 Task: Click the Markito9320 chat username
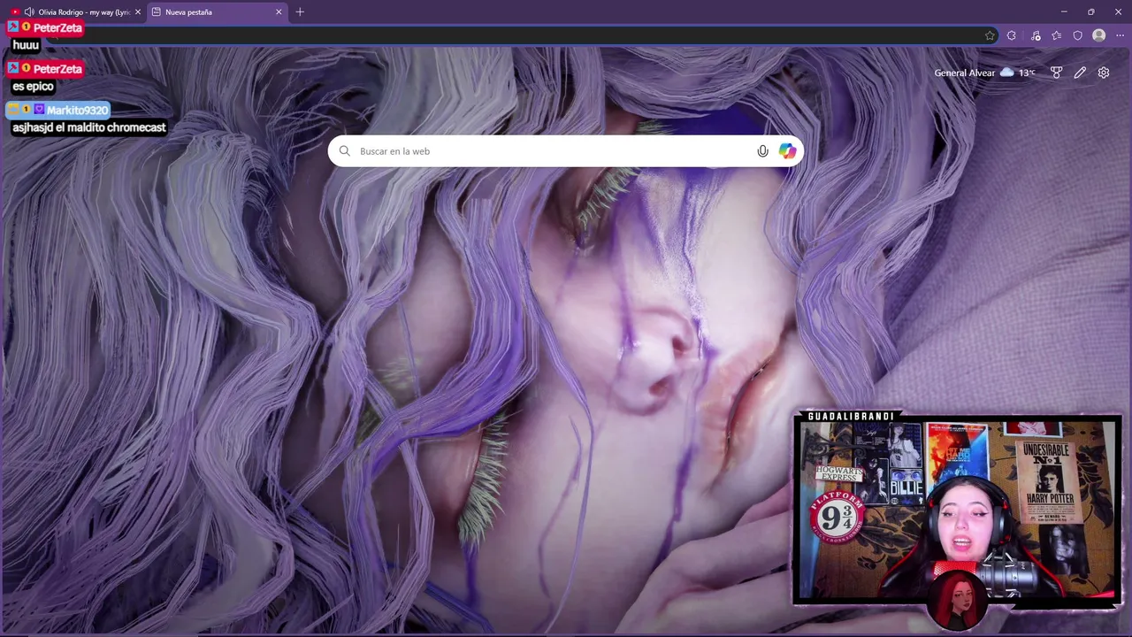[x=78, y=111]
